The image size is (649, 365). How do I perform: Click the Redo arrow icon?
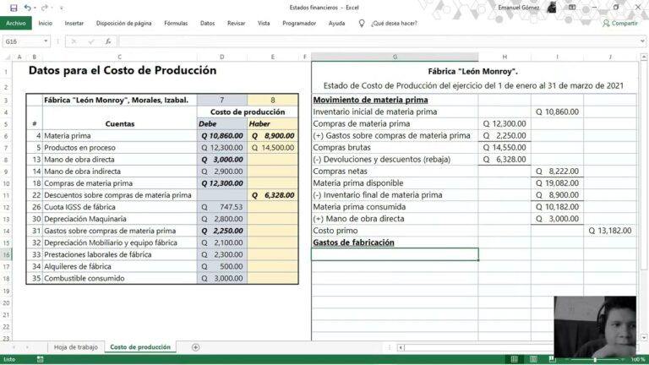click(x=44, y=8)
